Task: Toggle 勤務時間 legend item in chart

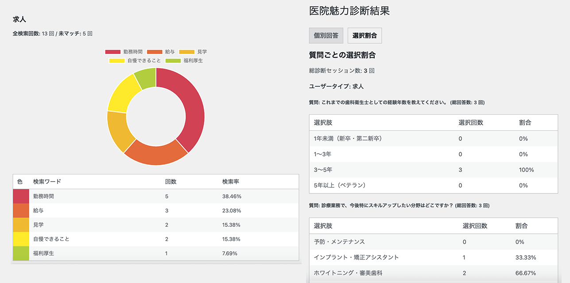Action: point(124,52)
